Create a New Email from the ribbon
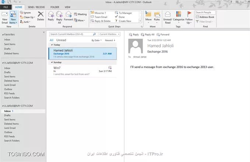Image resolution: width=250 pixels, height=162 pixels. click(x=5, y=18)
